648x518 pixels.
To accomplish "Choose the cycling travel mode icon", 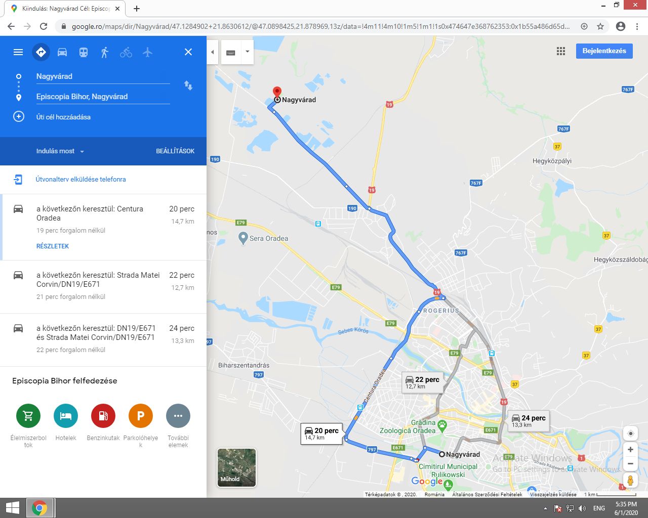I will (126, 52).
